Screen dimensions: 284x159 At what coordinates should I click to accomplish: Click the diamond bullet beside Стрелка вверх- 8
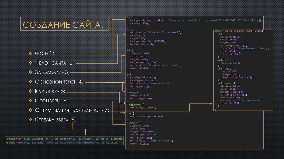[x=31, y=119]
